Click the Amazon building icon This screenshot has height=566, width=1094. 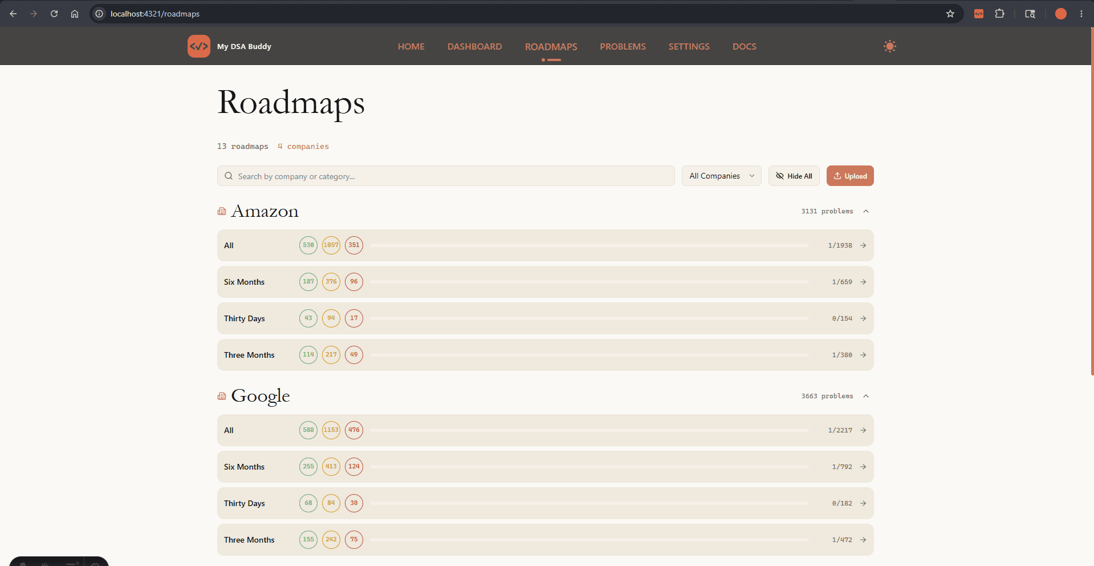coord(222,212)
